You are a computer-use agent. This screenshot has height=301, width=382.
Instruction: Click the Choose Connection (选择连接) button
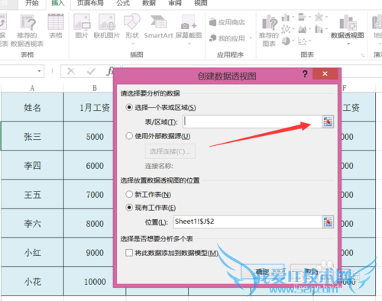[x=170, y=151]
